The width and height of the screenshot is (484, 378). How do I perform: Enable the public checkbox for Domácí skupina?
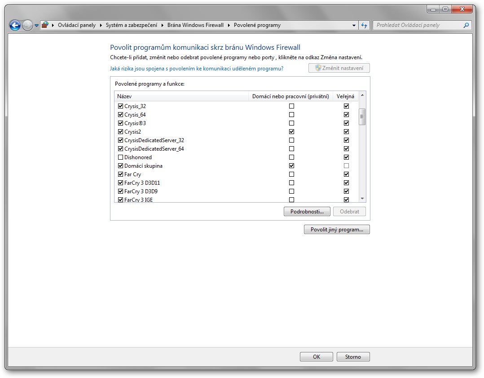tap(346, 166)
